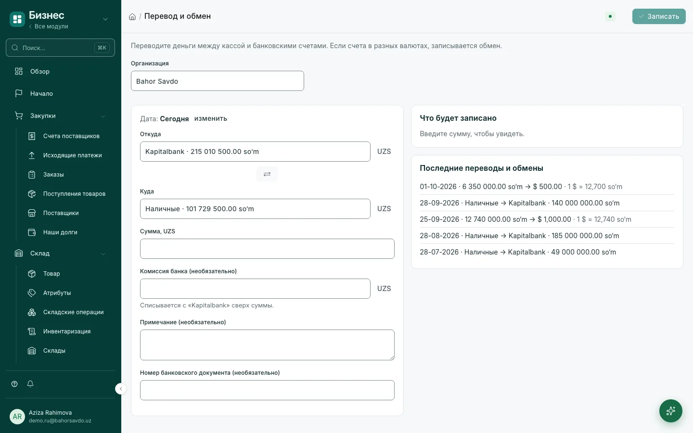
Task: Click the Примечание text area
Action: 267,345
